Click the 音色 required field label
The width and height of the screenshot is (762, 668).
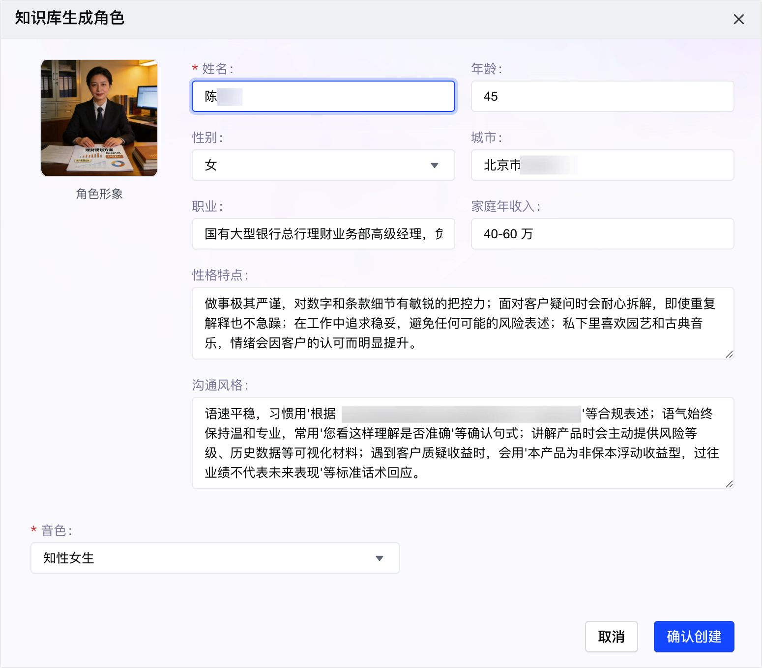[x=57, y=530]
